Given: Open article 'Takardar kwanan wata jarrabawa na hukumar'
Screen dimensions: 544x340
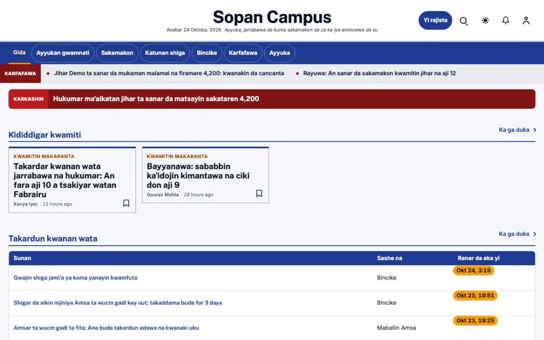Looking at the screenshot, I should (65, 180).
